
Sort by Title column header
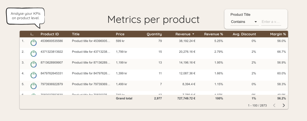click(x=76, y=34)
